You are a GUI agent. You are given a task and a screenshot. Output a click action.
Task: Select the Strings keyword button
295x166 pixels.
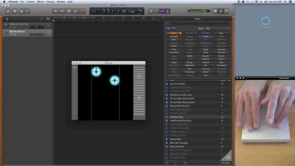(189, 62)
